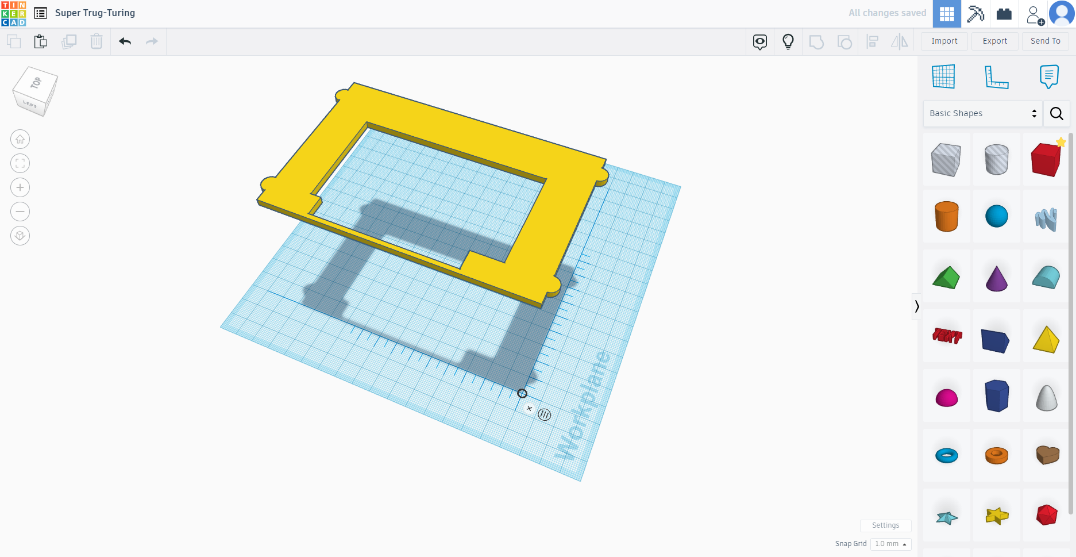Screen dimensions: 1076x557
Task: Open the design list menu beside the title
Action: click(40, 13)
